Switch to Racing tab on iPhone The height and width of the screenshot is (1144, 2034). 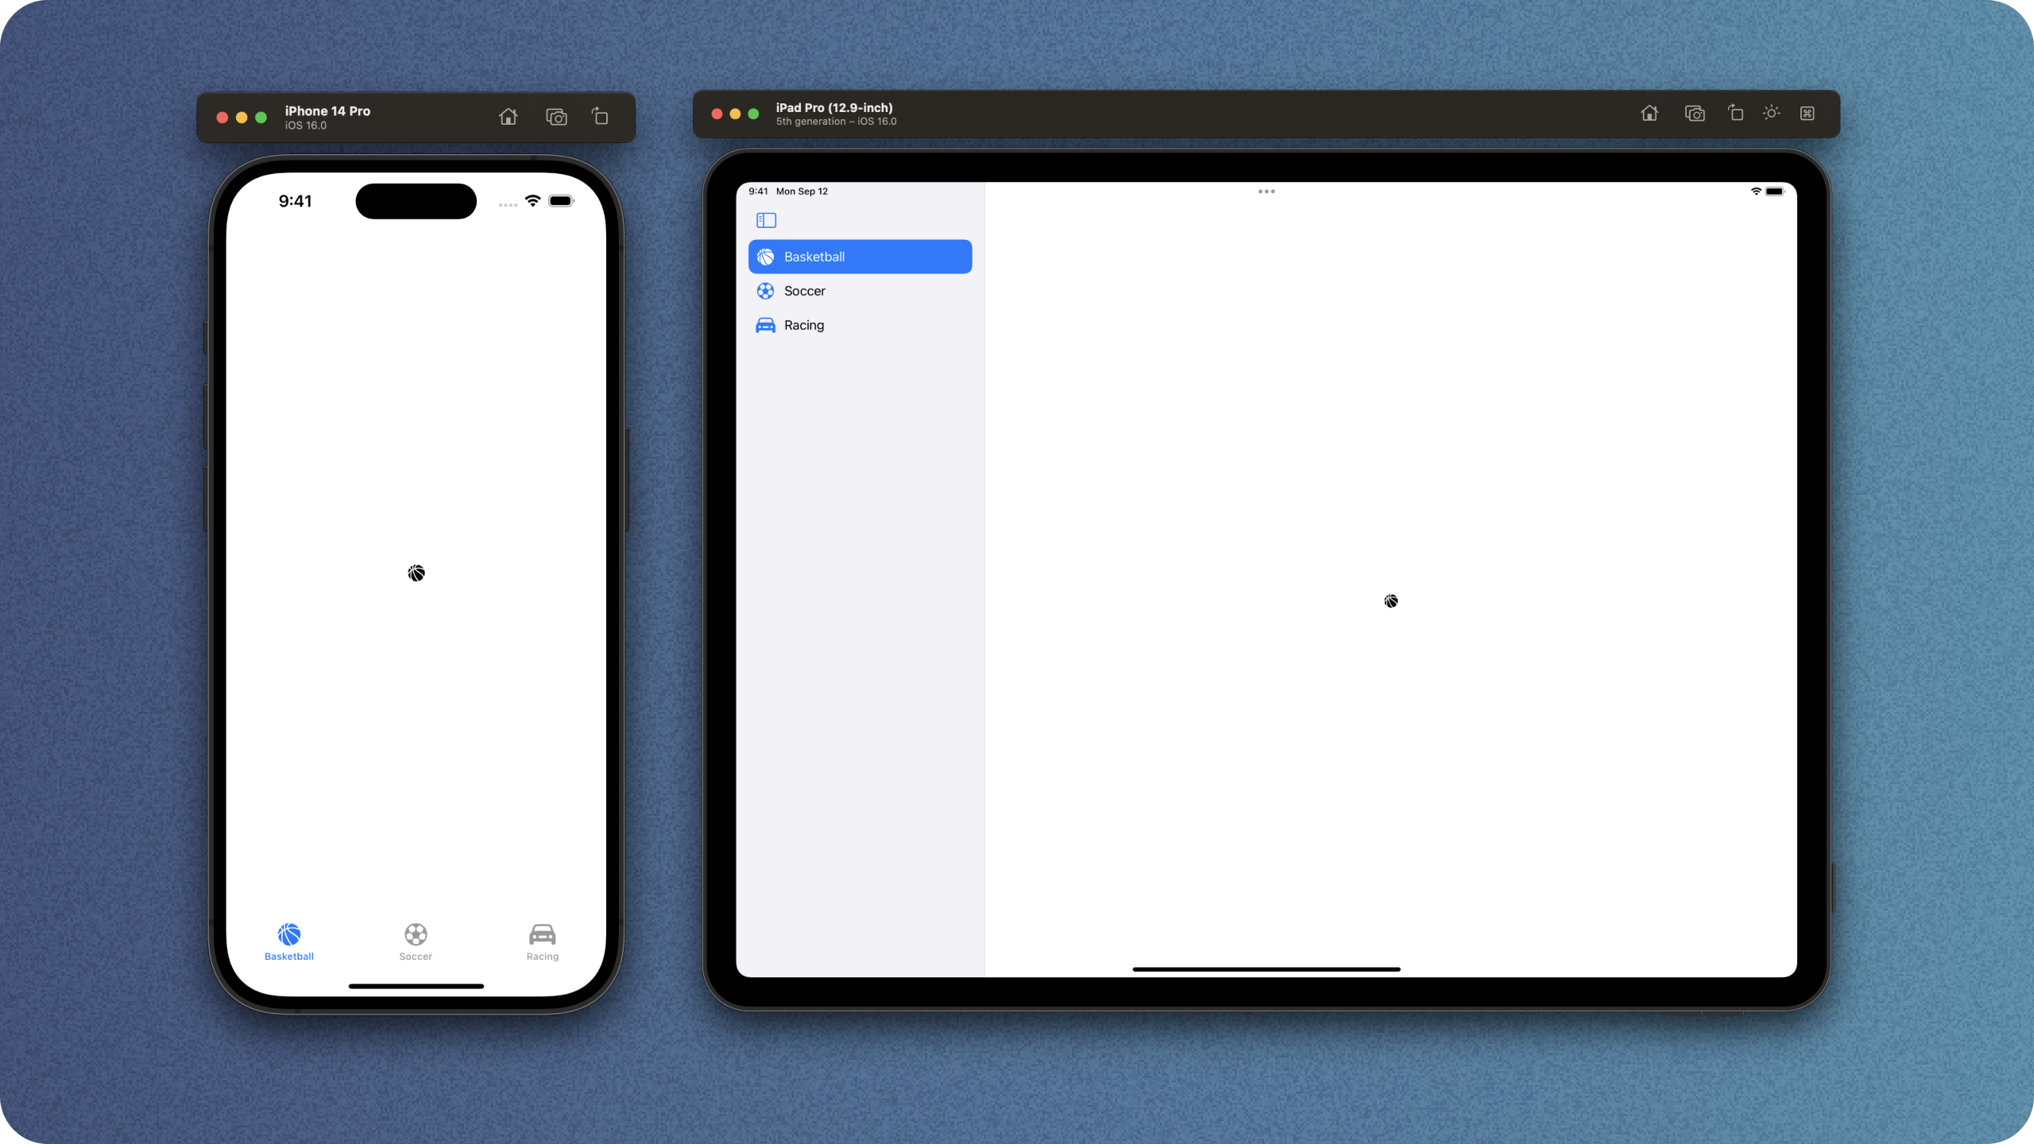click(543, 941)
